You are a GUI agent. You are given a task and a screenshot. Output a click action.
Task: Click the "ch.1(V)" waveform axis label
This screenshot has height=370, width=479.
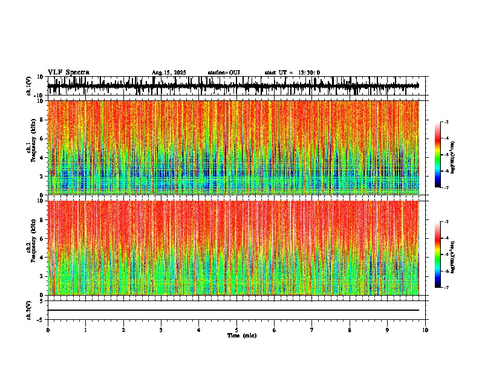tap(29, 86)
